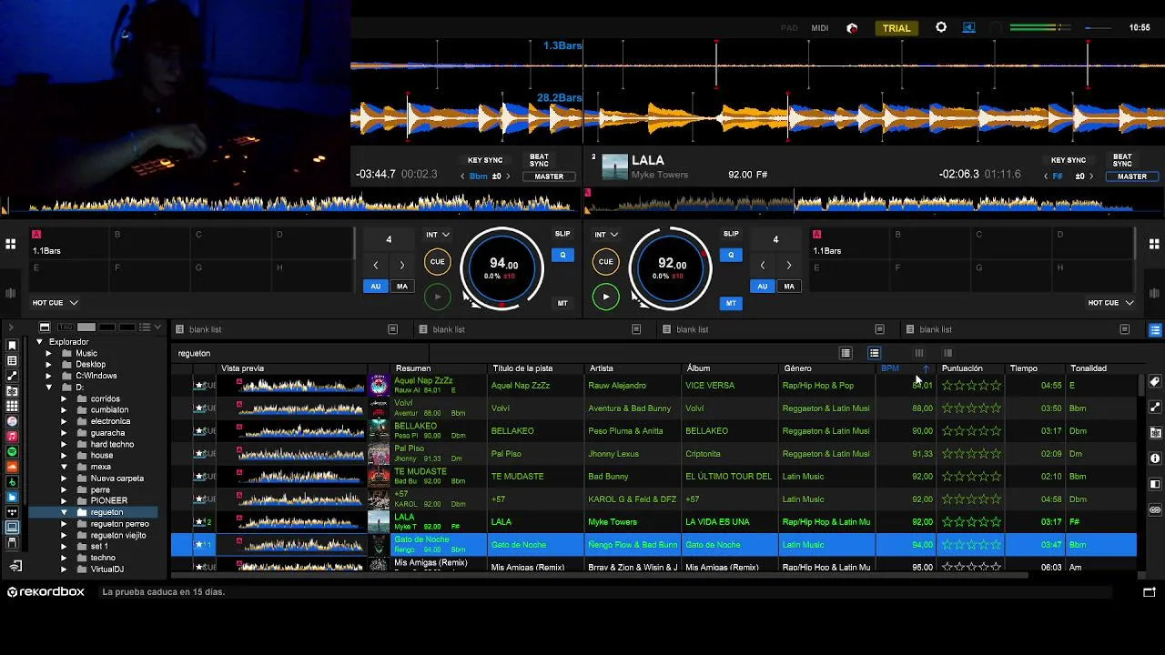Select hot cue pad A on deck 1
This screenshot has width=1165, height=655.
[x=67, y=243]
